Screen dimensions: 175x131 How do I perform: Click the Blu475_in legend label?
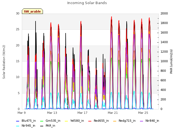click(x=28, y=121)
